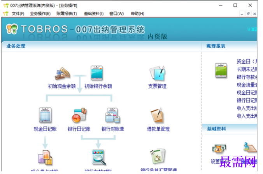Minimize the main application window

pos(221,5)
